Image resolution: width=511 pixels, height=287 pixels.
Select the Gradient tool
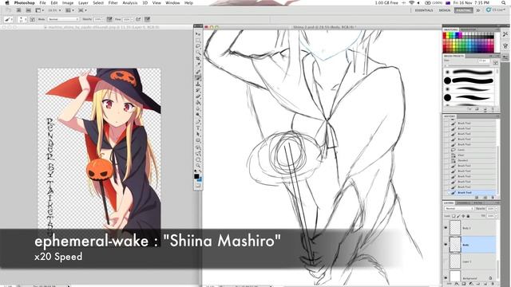point(198,102)
